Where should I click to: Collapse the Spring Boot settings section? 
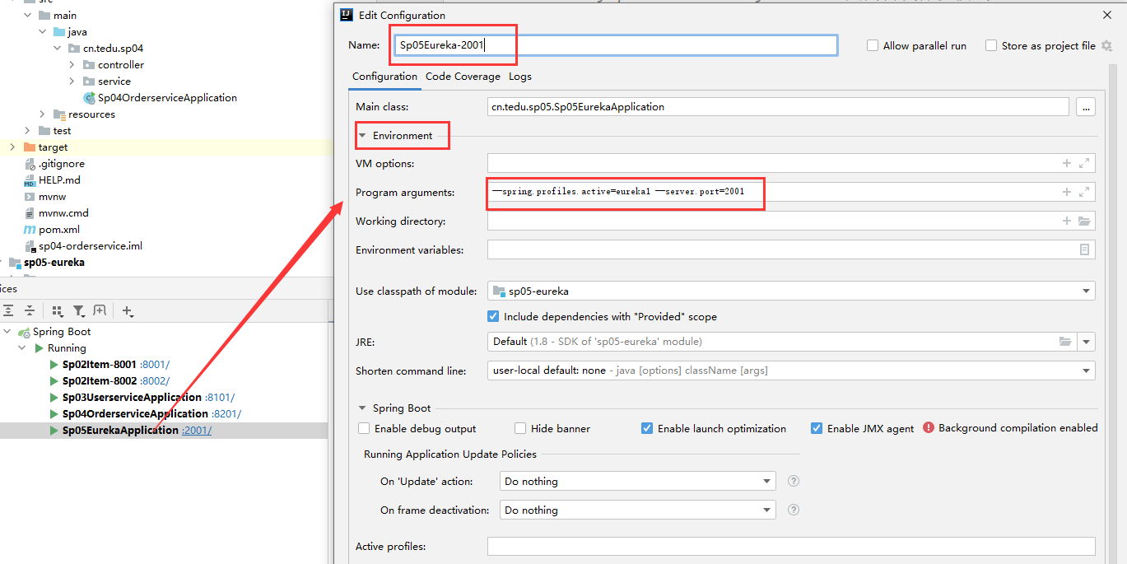(362, 408)
